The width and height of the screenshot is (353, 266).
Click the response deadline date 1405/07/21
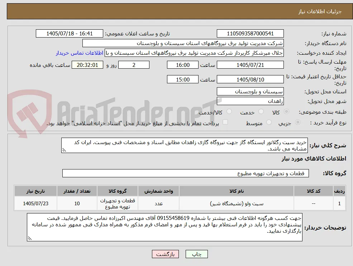point(250,65)
